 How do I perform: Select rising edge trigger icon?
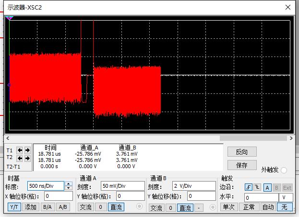pos(249,187)
